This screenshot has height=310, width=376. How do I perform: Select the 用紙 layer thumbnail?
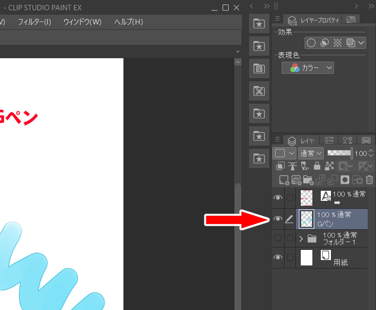pos(307,258)
